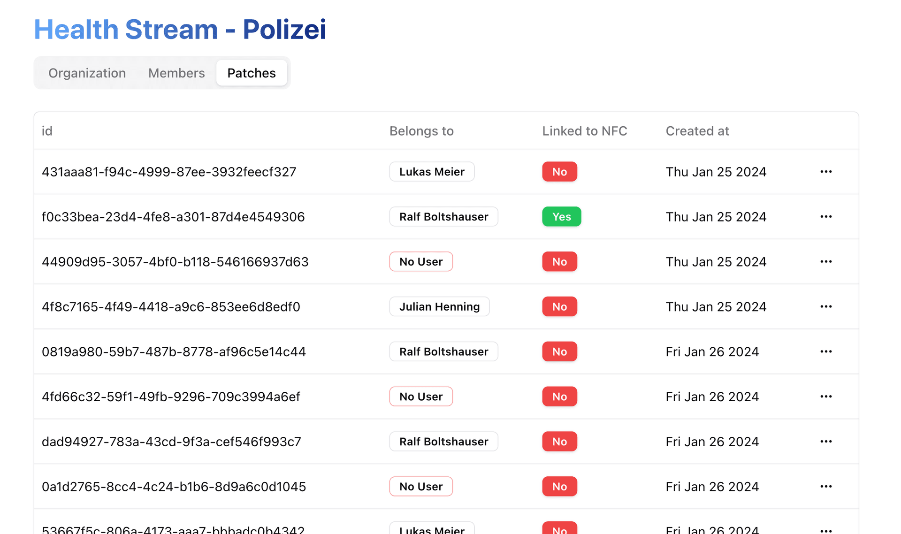Image resolution: width=901 pixels, height=534 pixels.
Task: Click the Belongs to column header
Action: [421, 131]
